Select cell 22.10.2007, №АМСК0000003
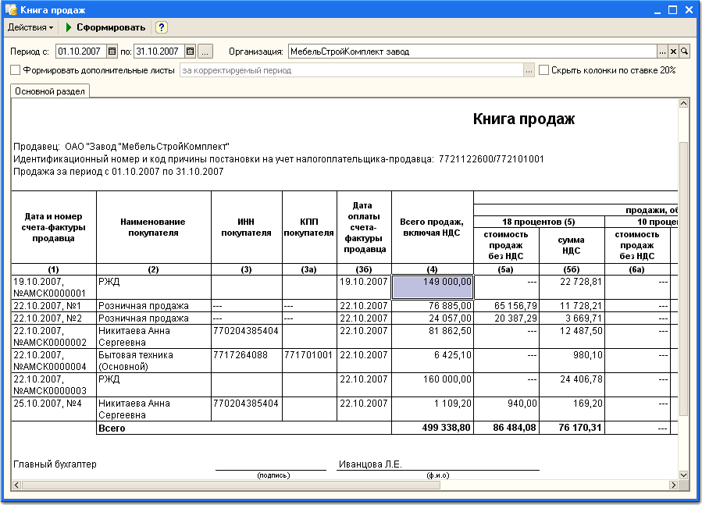Viewport: 702px width, 505px height. tap(54, 385)
